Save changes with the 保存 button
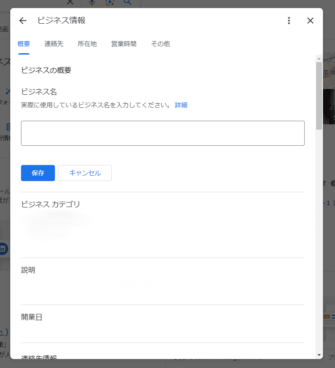335x368 pixels. click(38, 173)
